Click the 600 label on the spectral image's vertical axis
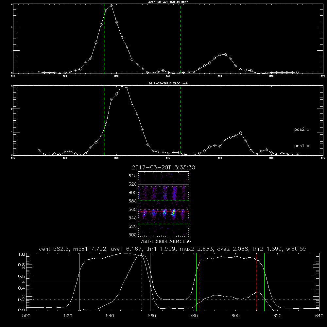This screenshot has width=327, height=327. pyautogui.click(x=133, y=193)
